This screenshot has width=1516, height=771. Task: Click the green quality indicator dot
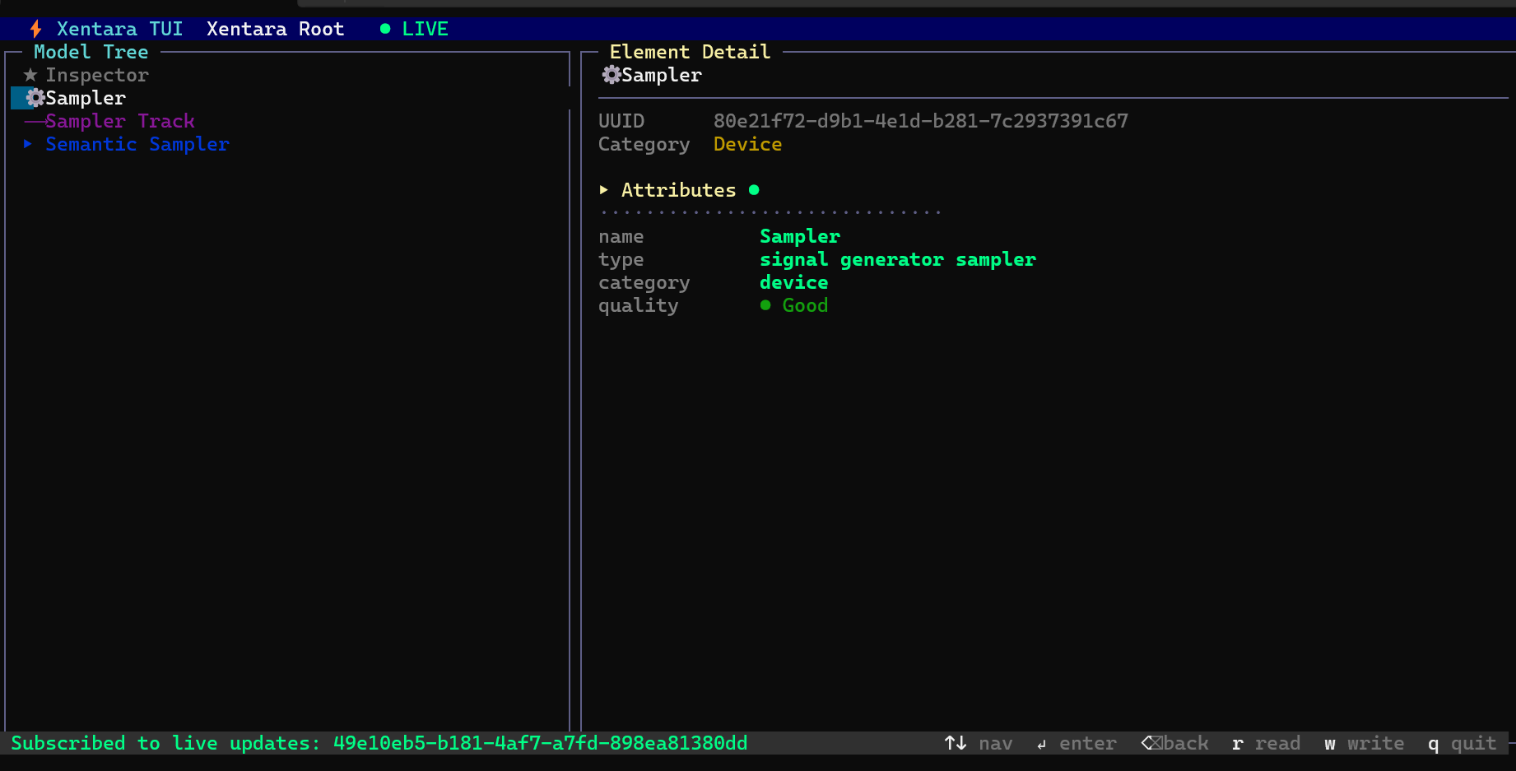(765, 305)
